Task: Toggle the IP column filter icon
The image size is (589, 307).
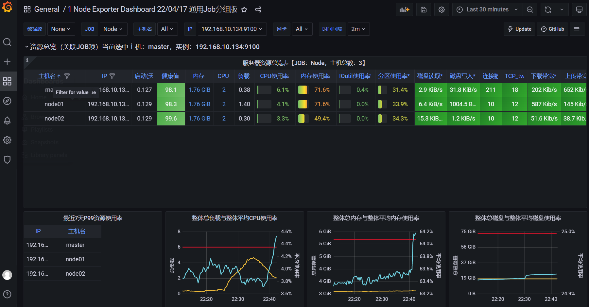Action: (112, 76)
